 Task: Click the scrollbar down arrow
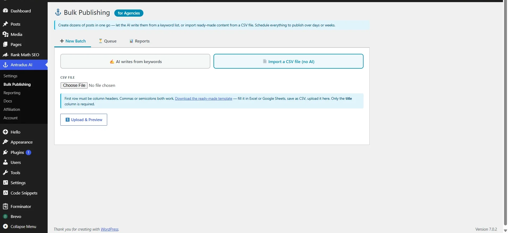(505, 231)
